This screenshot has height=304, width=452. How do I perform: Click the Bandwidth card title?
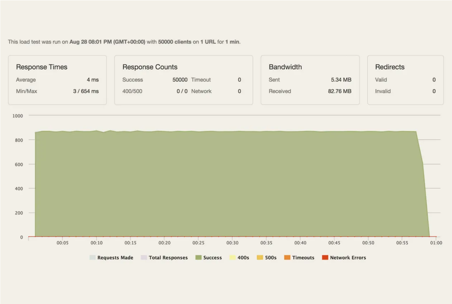pyautogui.click(x=285, y=67)
